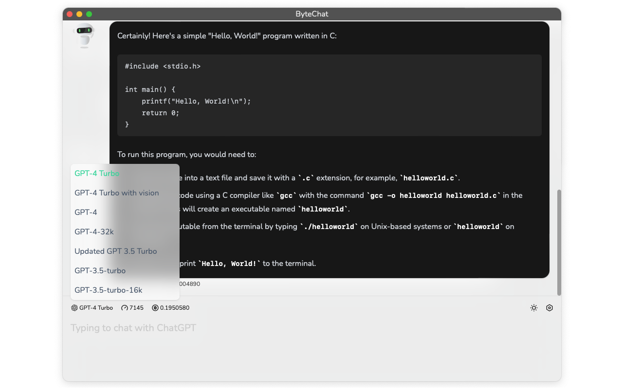
Task: Choose GPT-4 Turbo with vision model
Action: pos(125,193)
